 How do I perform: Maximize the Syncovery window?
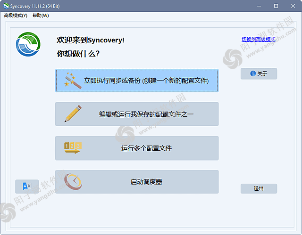276,6
